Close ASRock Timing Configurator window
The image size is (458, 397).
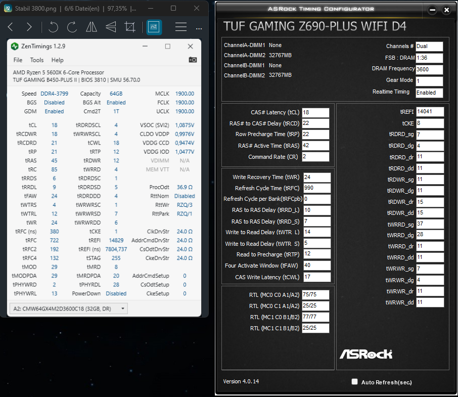click(446, 10)
